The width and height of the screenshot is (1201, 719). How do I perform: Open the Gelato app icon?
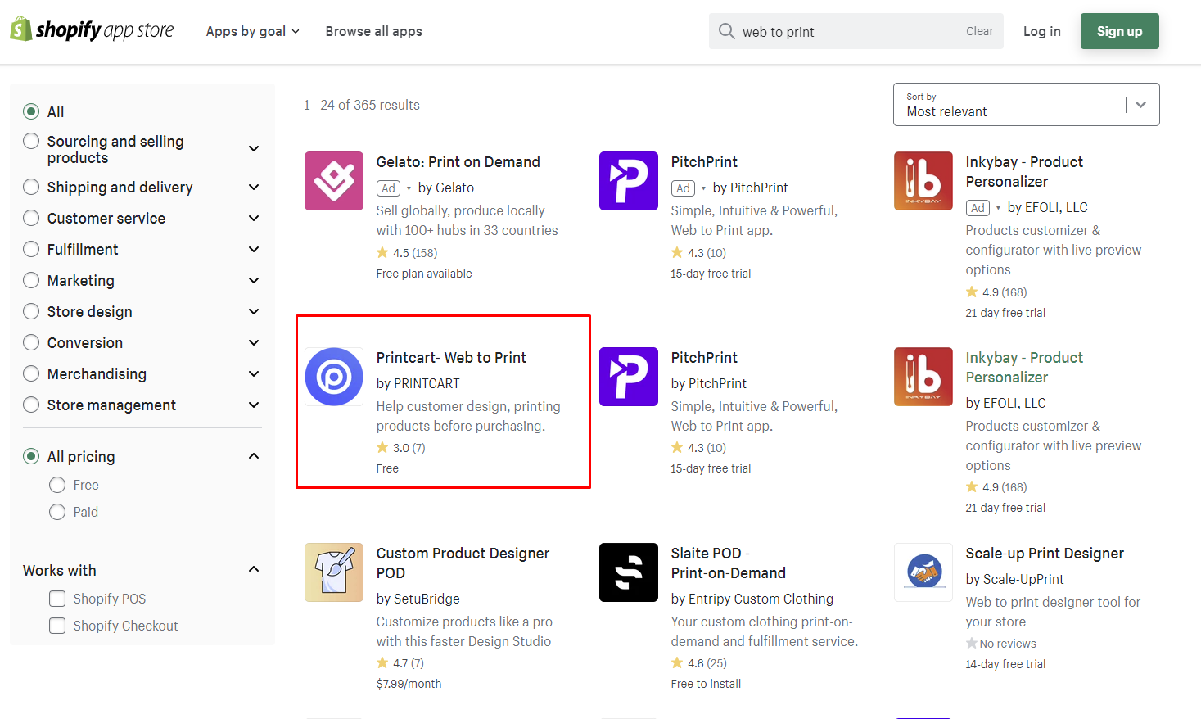pyautogui.click(x=334, y=181)
